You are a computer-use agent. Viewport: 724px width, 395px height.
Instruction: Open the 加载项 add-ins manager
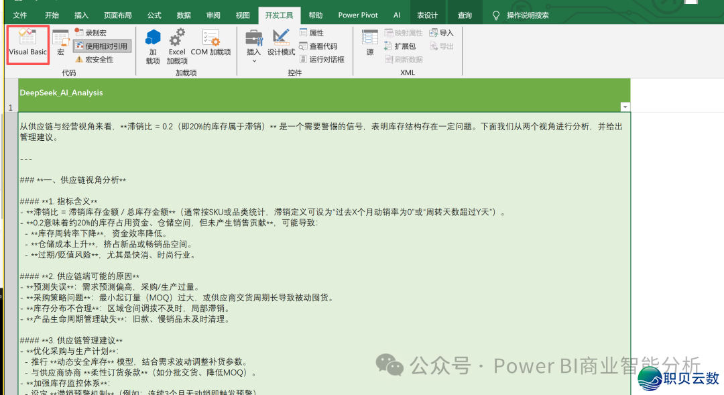(x=153, y=44)
